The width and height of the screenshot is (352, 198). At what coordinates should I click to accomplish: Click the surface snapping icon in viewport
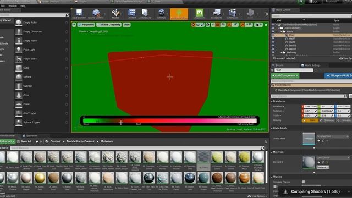click(213, 25)
